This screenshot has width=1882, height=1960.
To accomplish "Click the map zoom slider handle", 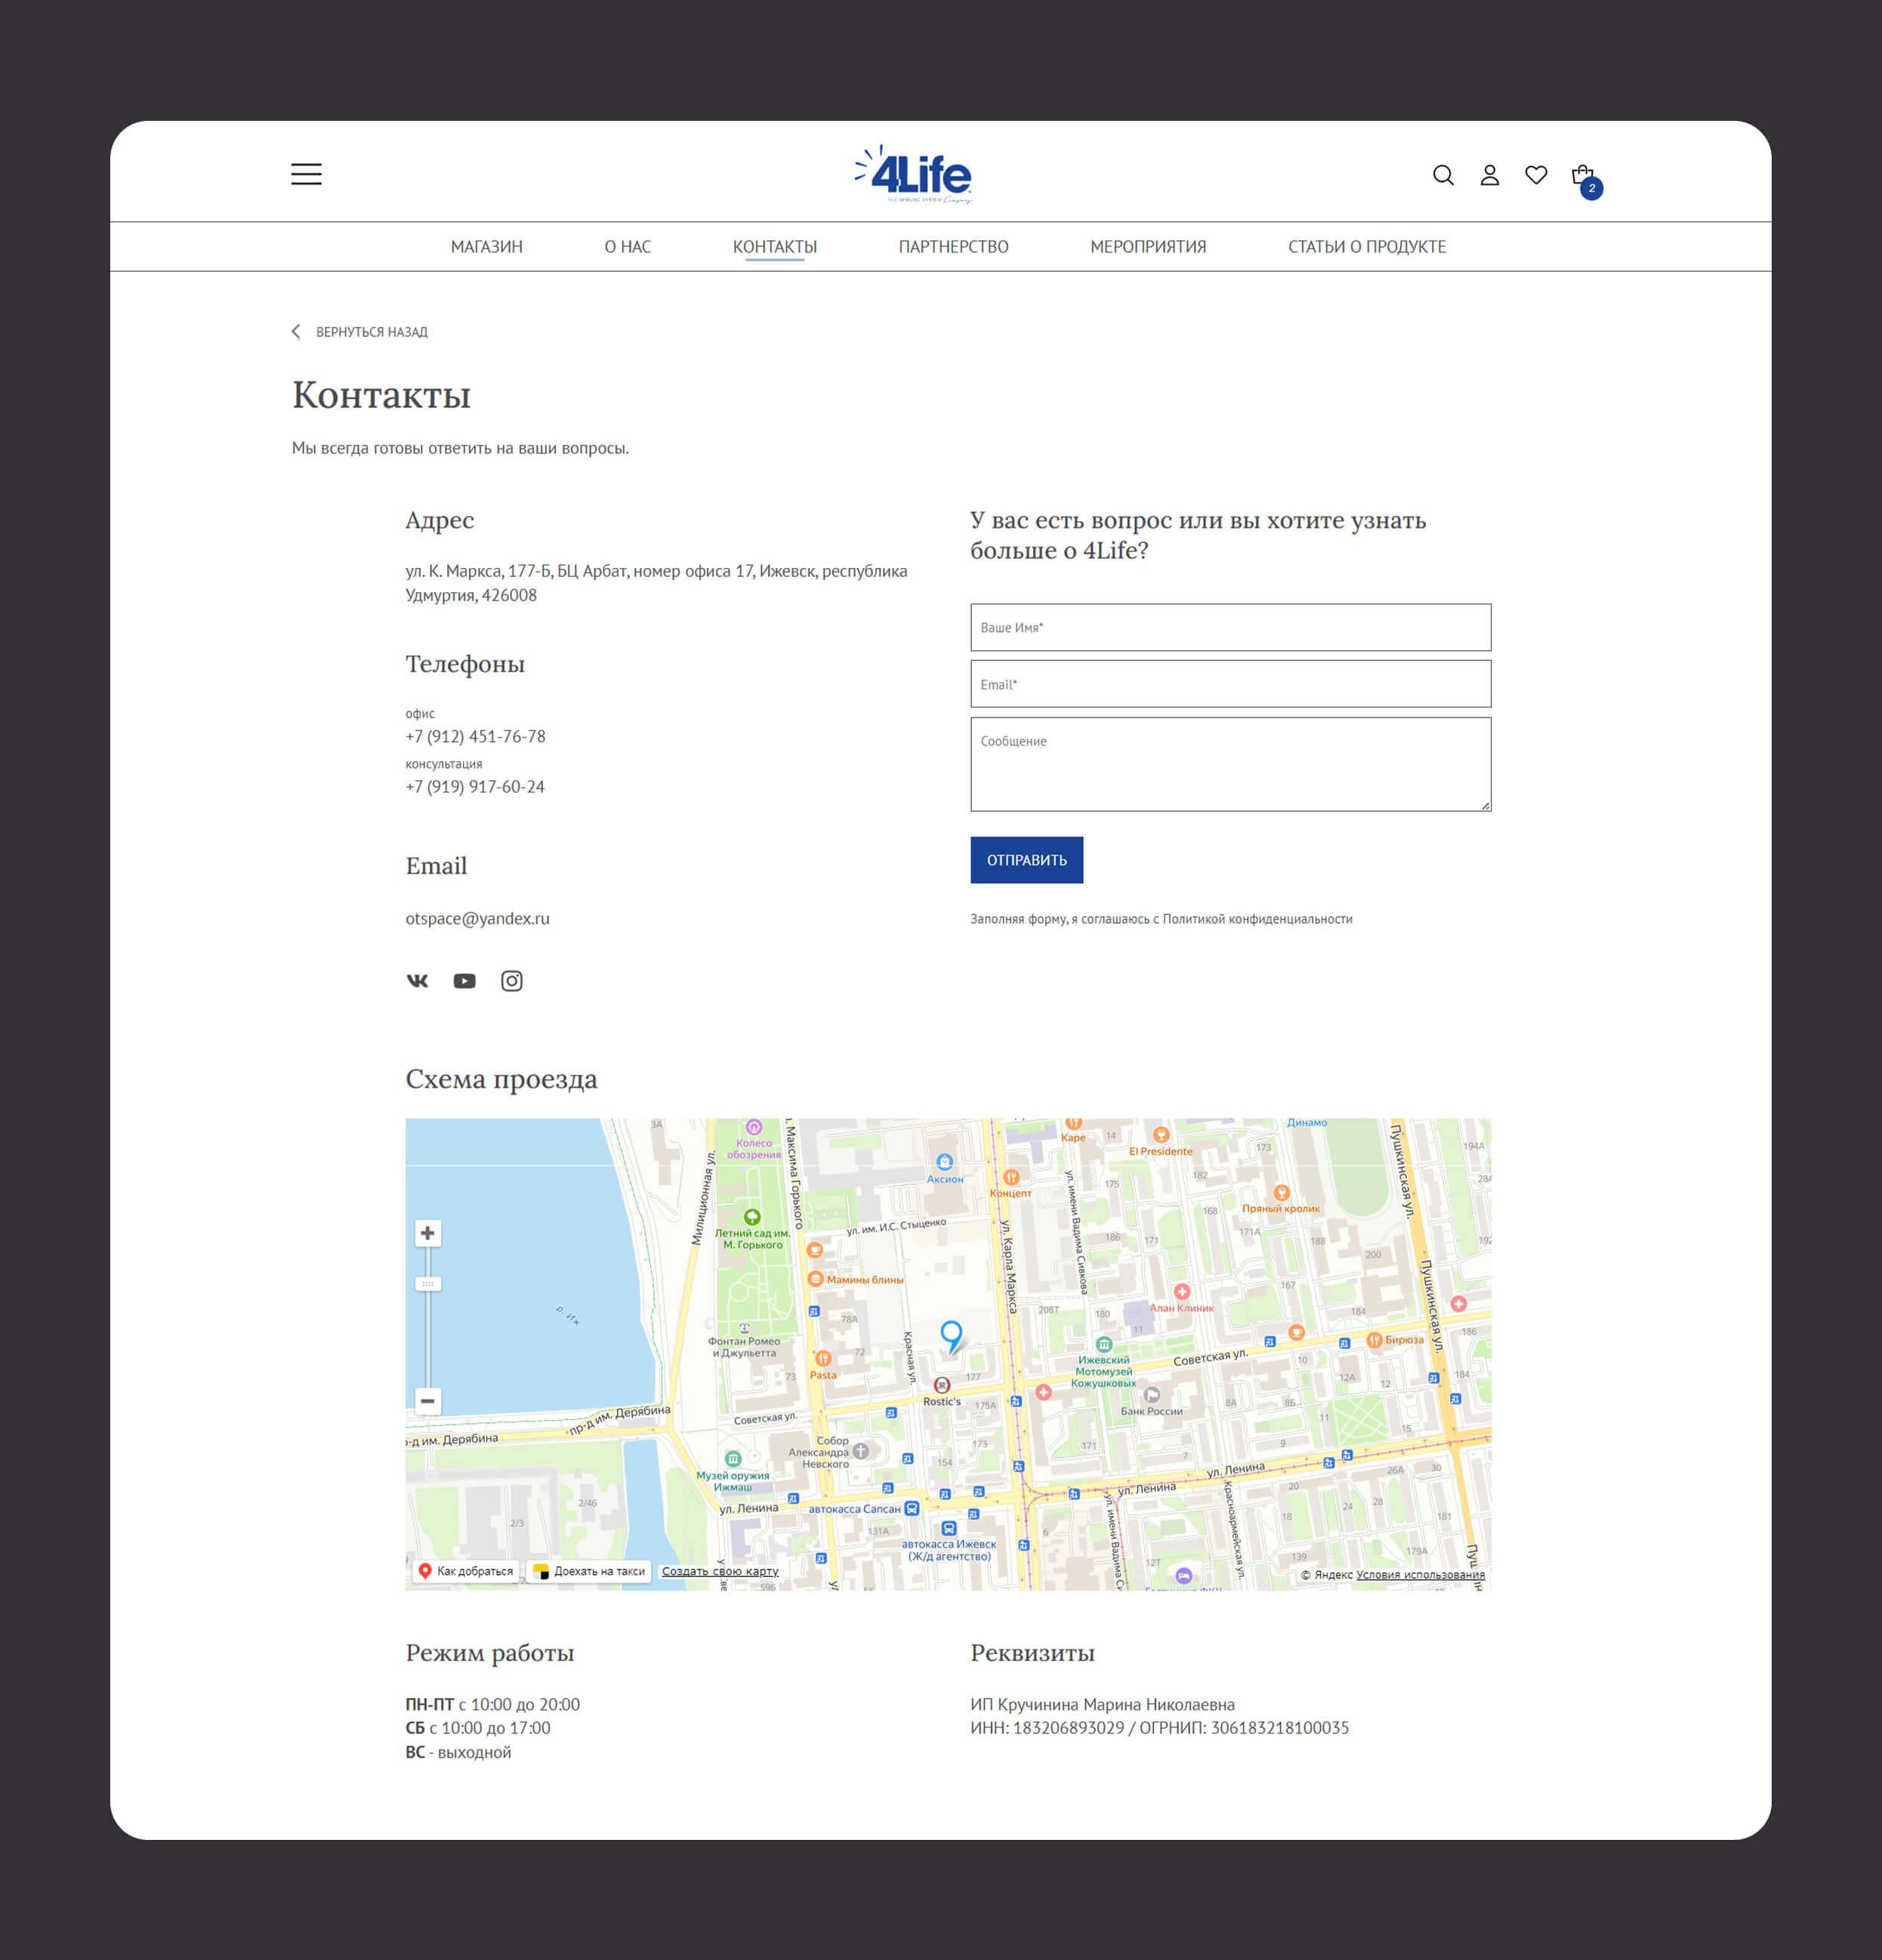I will pyautogui.click(x=427, y=1283).
